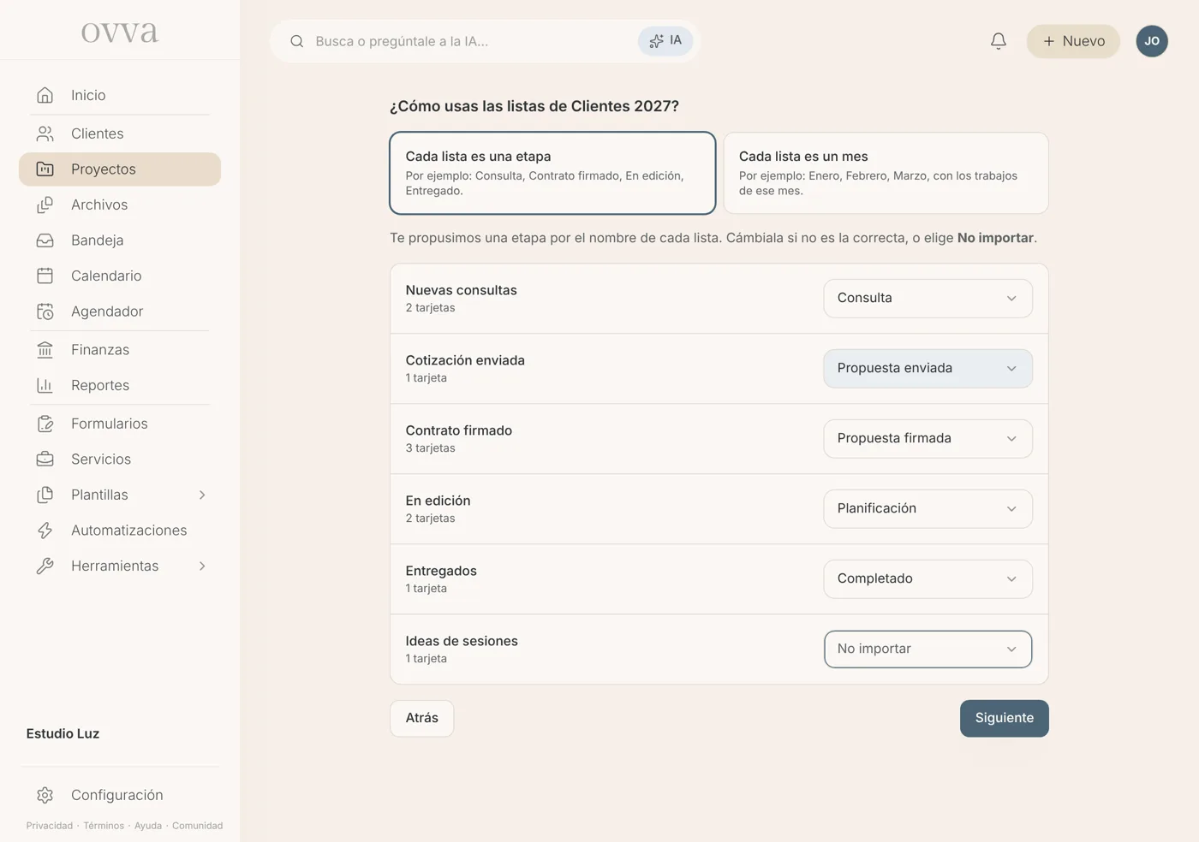Image resolution: width=1199 pixels, height=842 pixels.
Task: Open the Términos footer link
Action: [104, 826]
